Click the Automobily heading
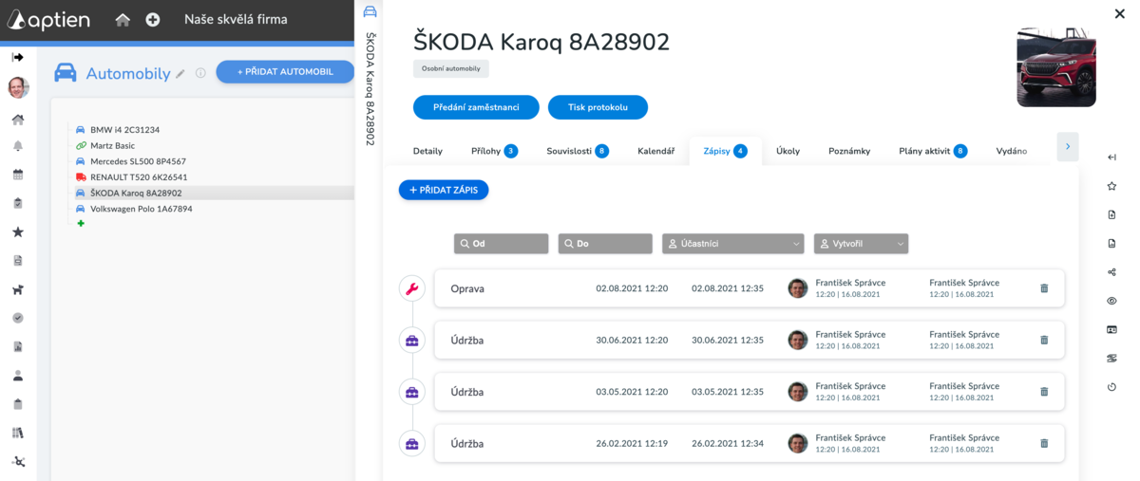 click(128, 73)
